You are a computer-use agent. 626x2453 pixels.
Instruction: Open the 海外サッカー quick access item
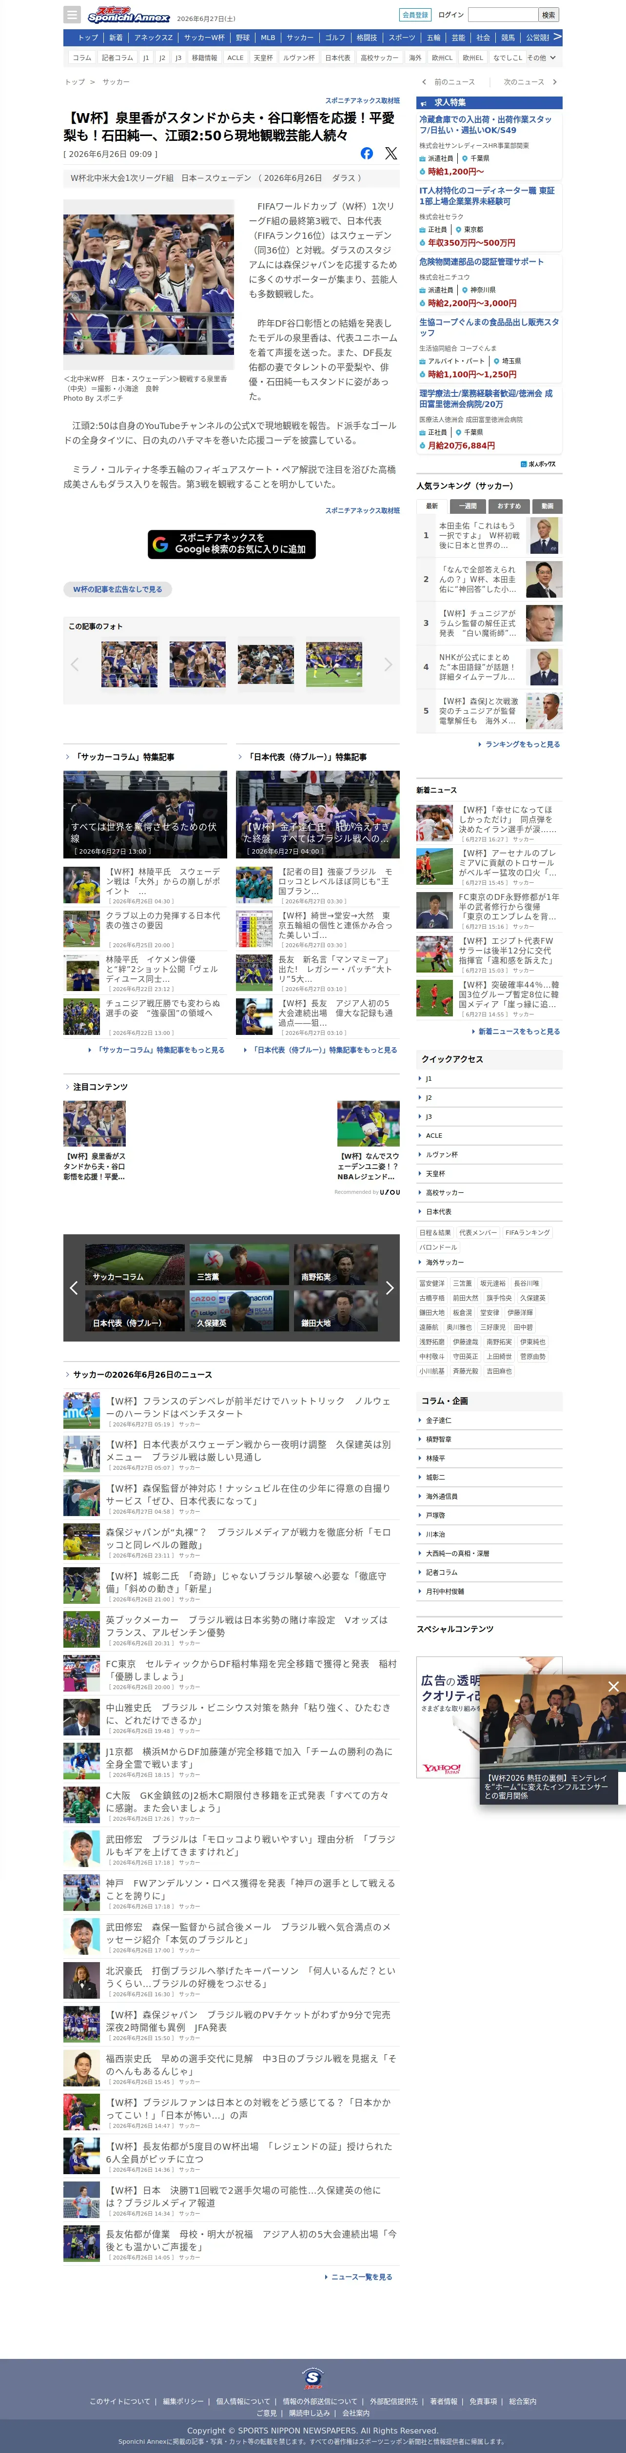click(445, 1262)
